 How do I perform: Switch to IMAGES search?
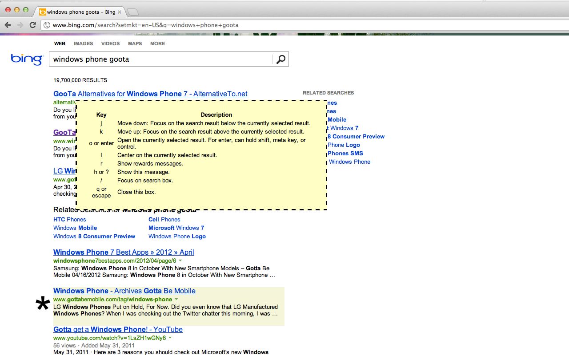tap(83, 43)
